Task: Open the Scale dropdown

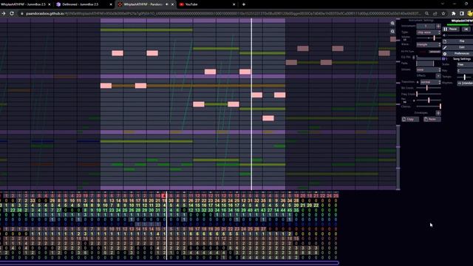Action: pos(465,64)
